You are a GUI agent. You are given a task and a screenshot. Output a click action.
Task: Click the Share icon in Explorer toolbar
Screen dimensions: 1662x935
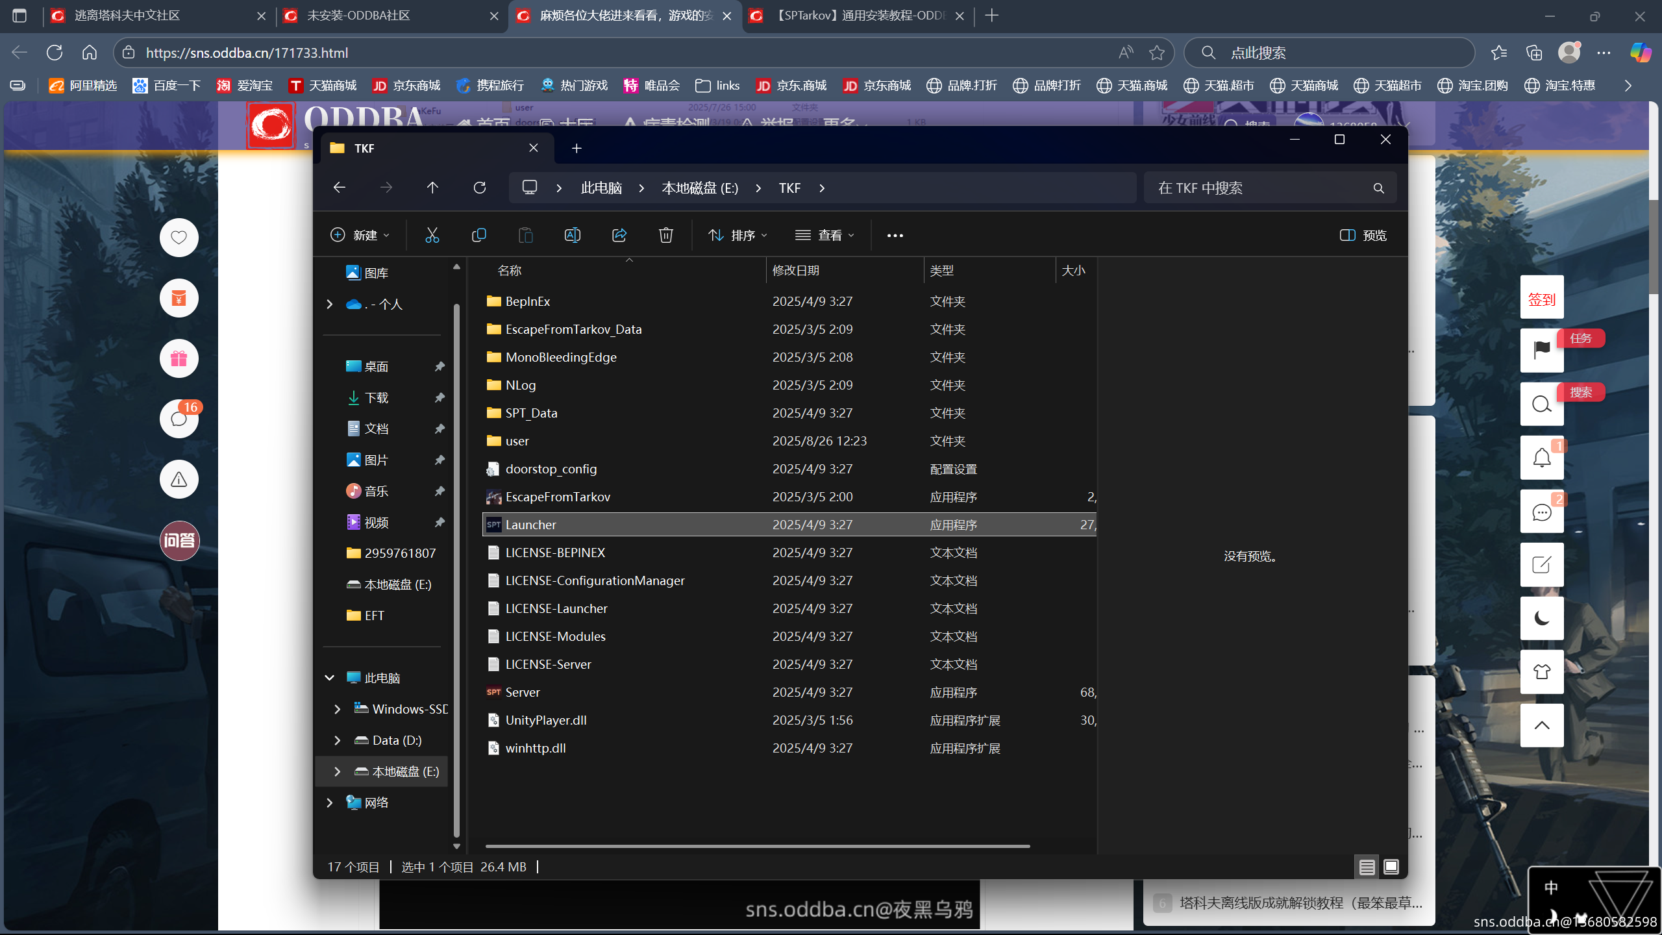click(619, 235)
